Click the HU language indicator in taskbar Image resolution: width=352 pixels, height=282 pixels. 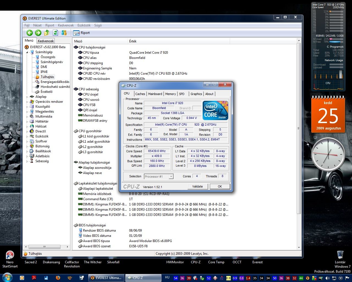point(167,277)
